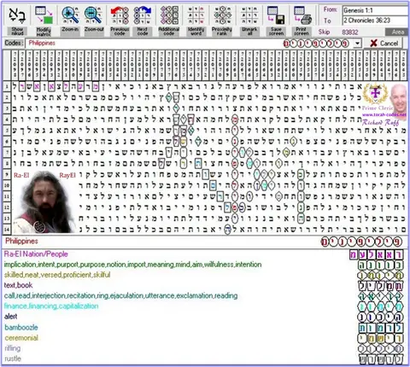Select the implication, intent, purport term row
Screen dimensions: 410x367
click(132, 265)
